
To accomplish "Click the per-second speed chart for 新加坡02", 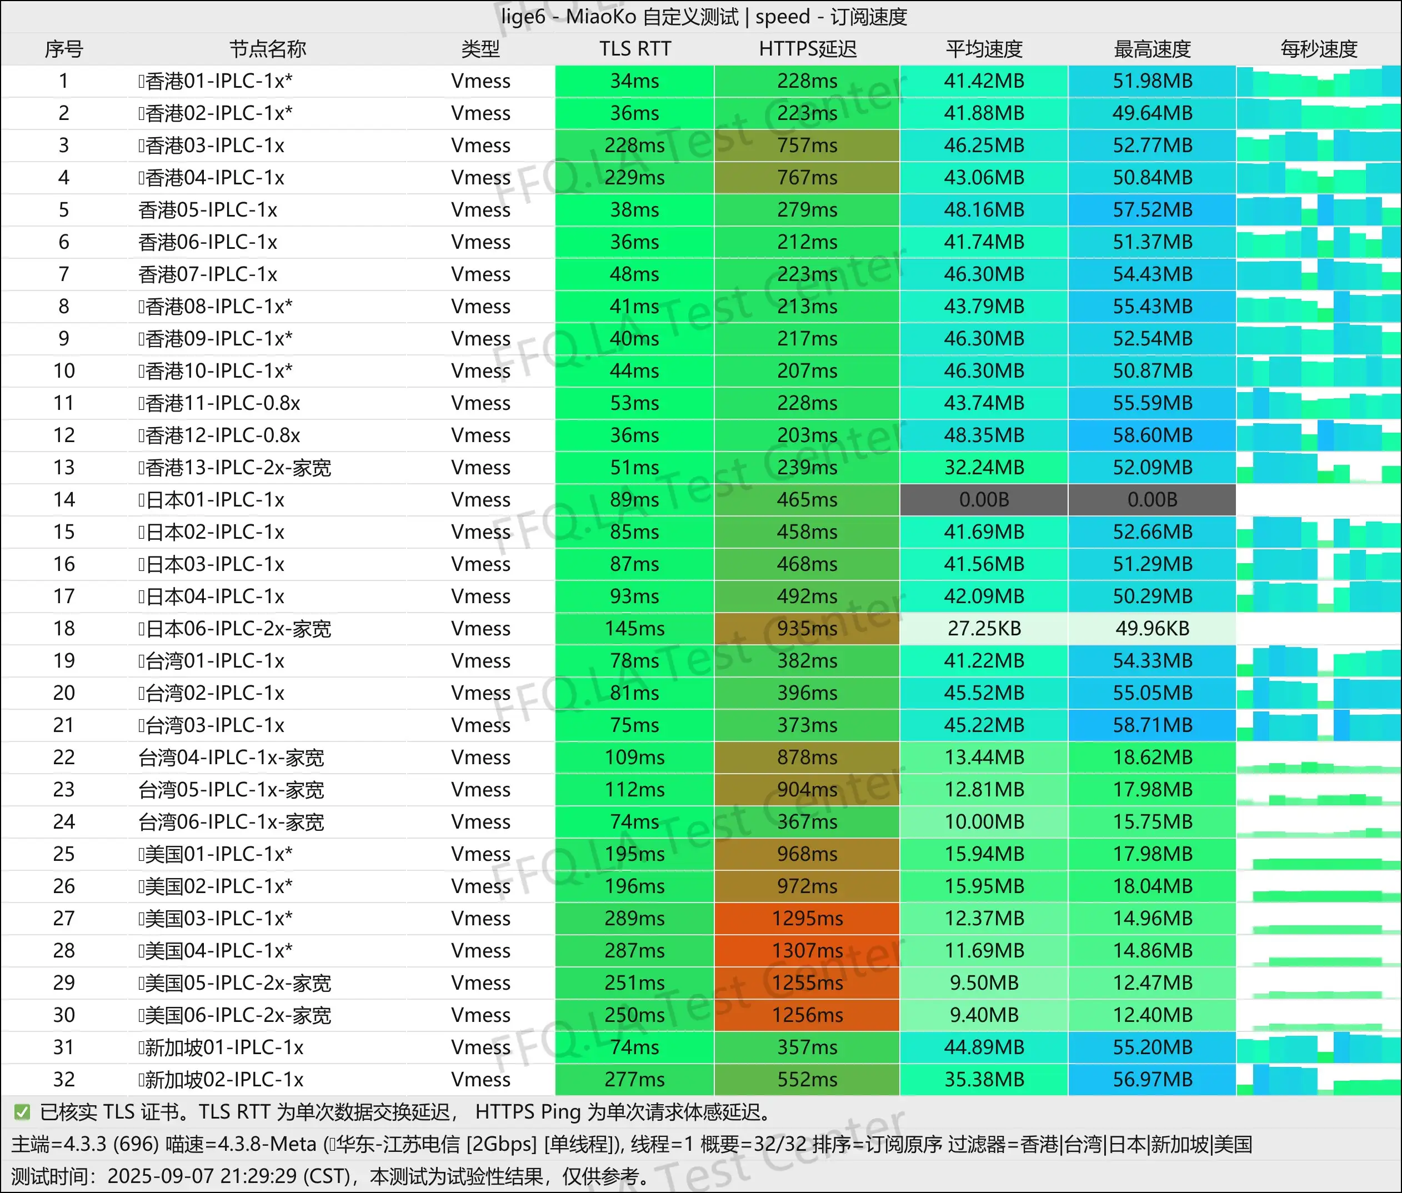I will (x=1319, y=1079).
